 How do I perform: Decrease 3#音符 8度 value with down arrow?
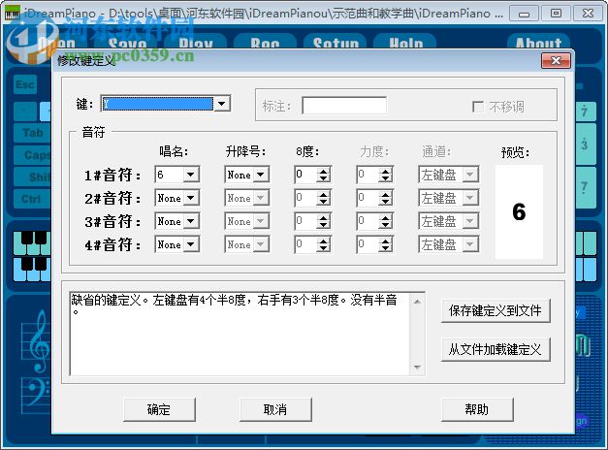[x=323, y=225]
